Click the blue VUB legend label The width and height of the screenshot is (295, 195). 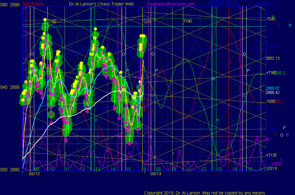click(273, 47)
